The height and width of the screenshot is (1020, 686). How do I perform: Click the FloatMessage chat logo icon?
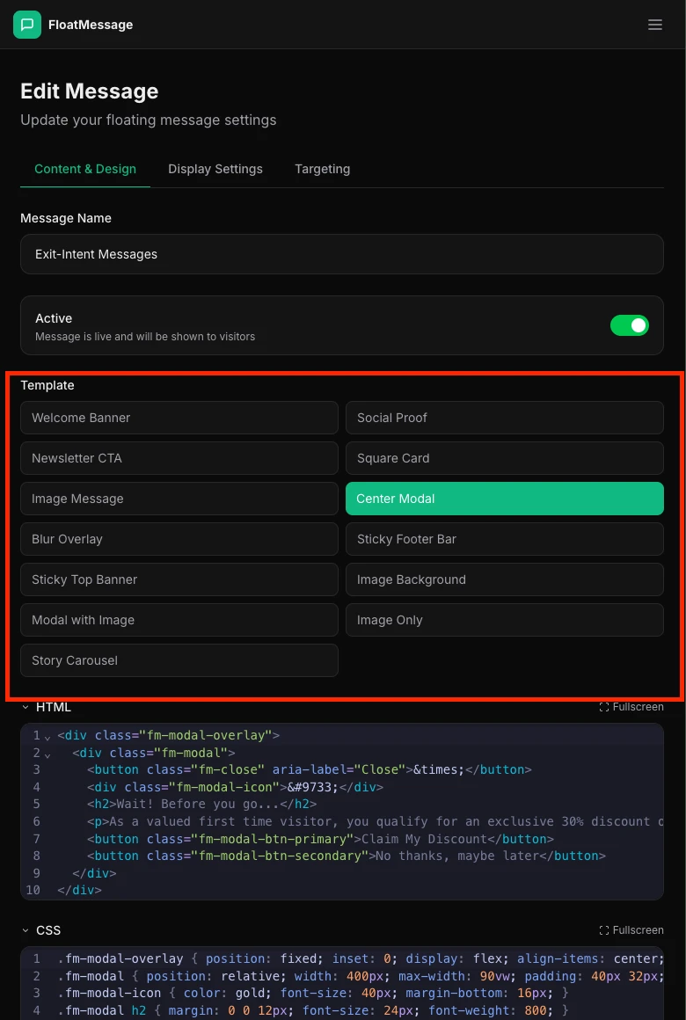tap(27, 25)
